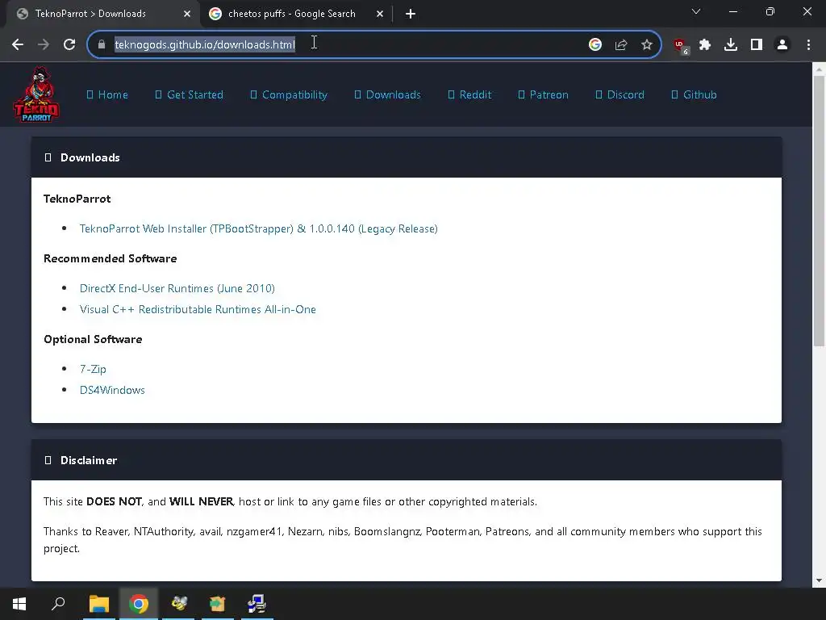Click the TeknoParrot logo
Viewport: 826px width, 620px height.
36,94
